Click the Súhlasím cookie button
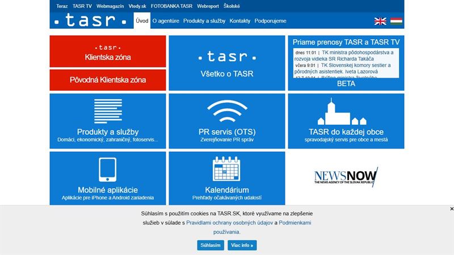 [x=211, y=245]
